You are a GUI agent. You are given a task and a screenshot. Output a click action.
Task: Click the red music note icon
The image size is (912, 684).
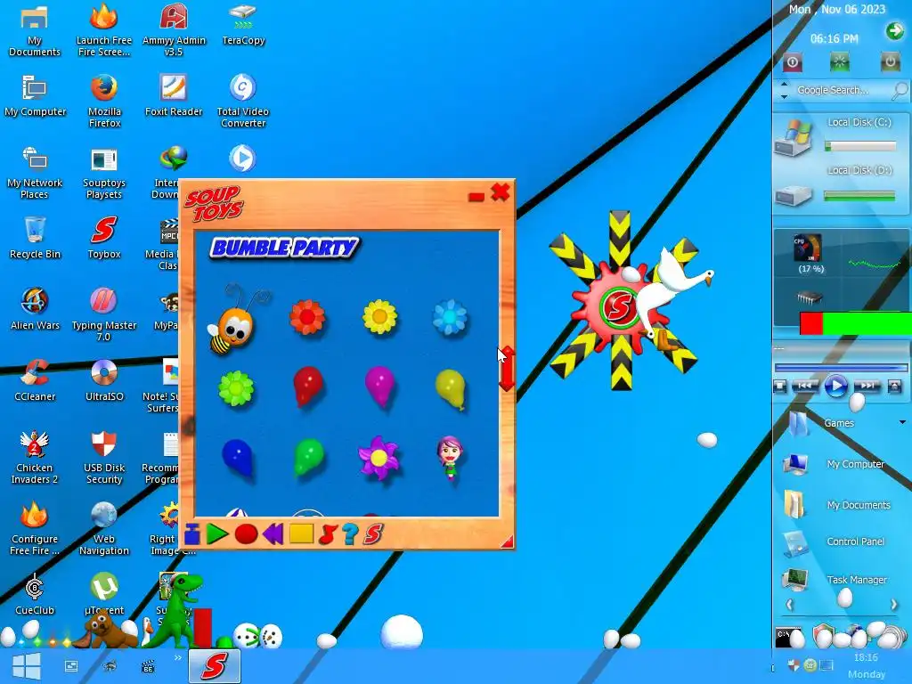(328, 534)
